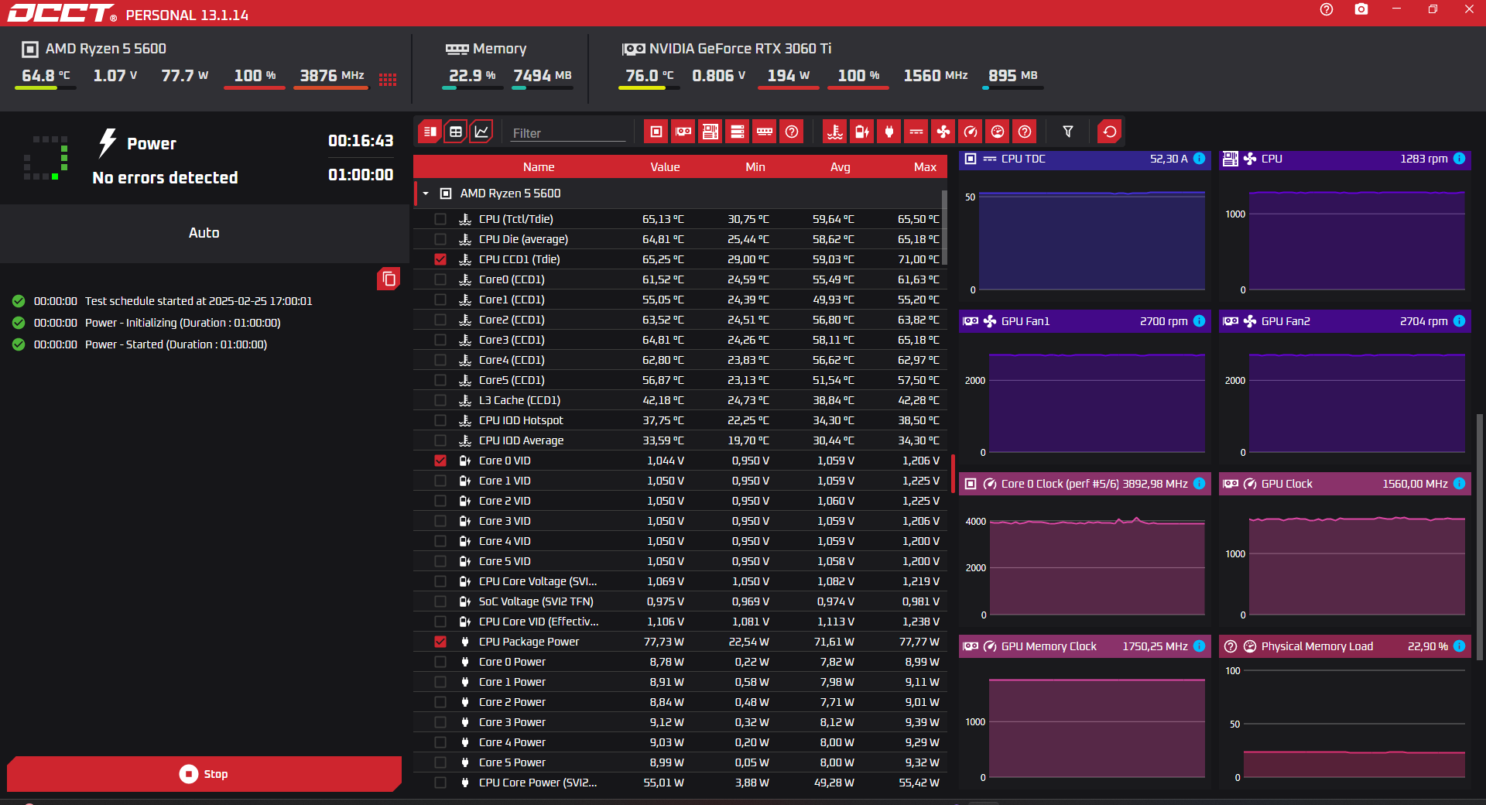This screenshot has height=805, width=1486.
Task: Enable the CPU Die (average) checkbox
Action: click(x=440, y=239)
